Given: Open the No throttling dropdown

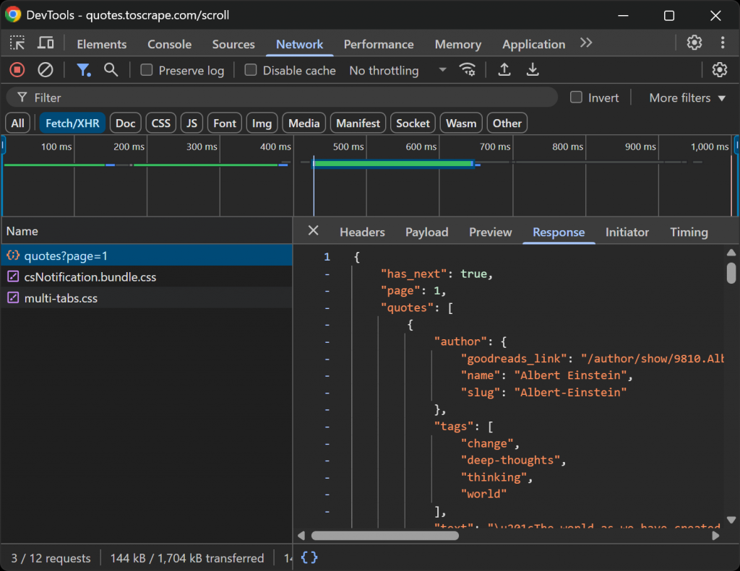Looking at the screenshot, I should pos(394,70).
